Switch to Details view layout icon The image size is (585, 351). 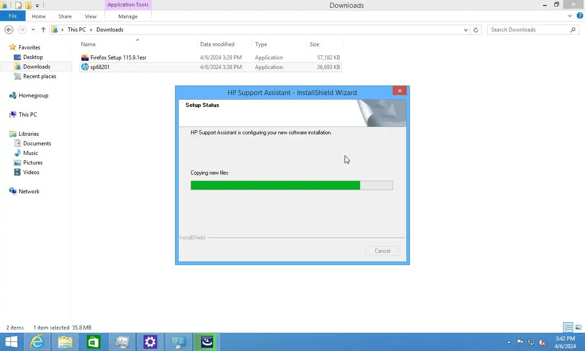pos(568,328)
